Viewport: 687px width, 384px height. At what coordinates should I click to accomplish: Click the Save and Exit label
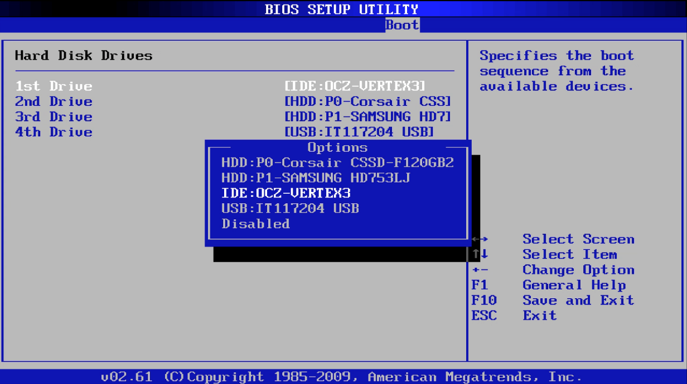(x=578, y=301)
